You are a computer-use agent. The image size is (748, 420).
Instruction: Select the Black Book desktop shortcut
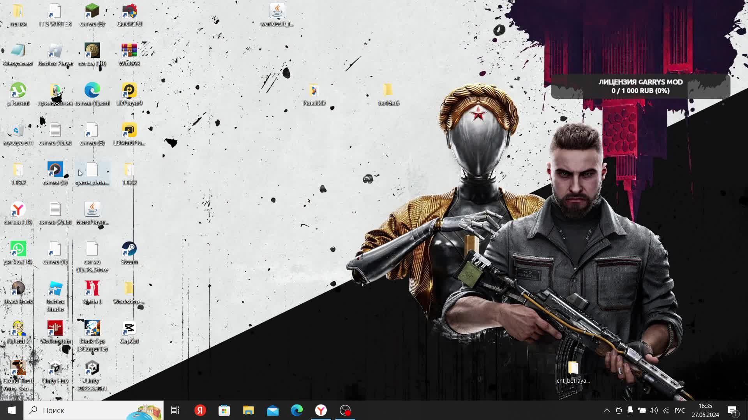coord(18,293)
